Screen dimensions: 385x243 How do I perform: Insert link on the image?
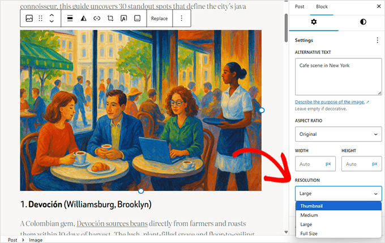97,18
